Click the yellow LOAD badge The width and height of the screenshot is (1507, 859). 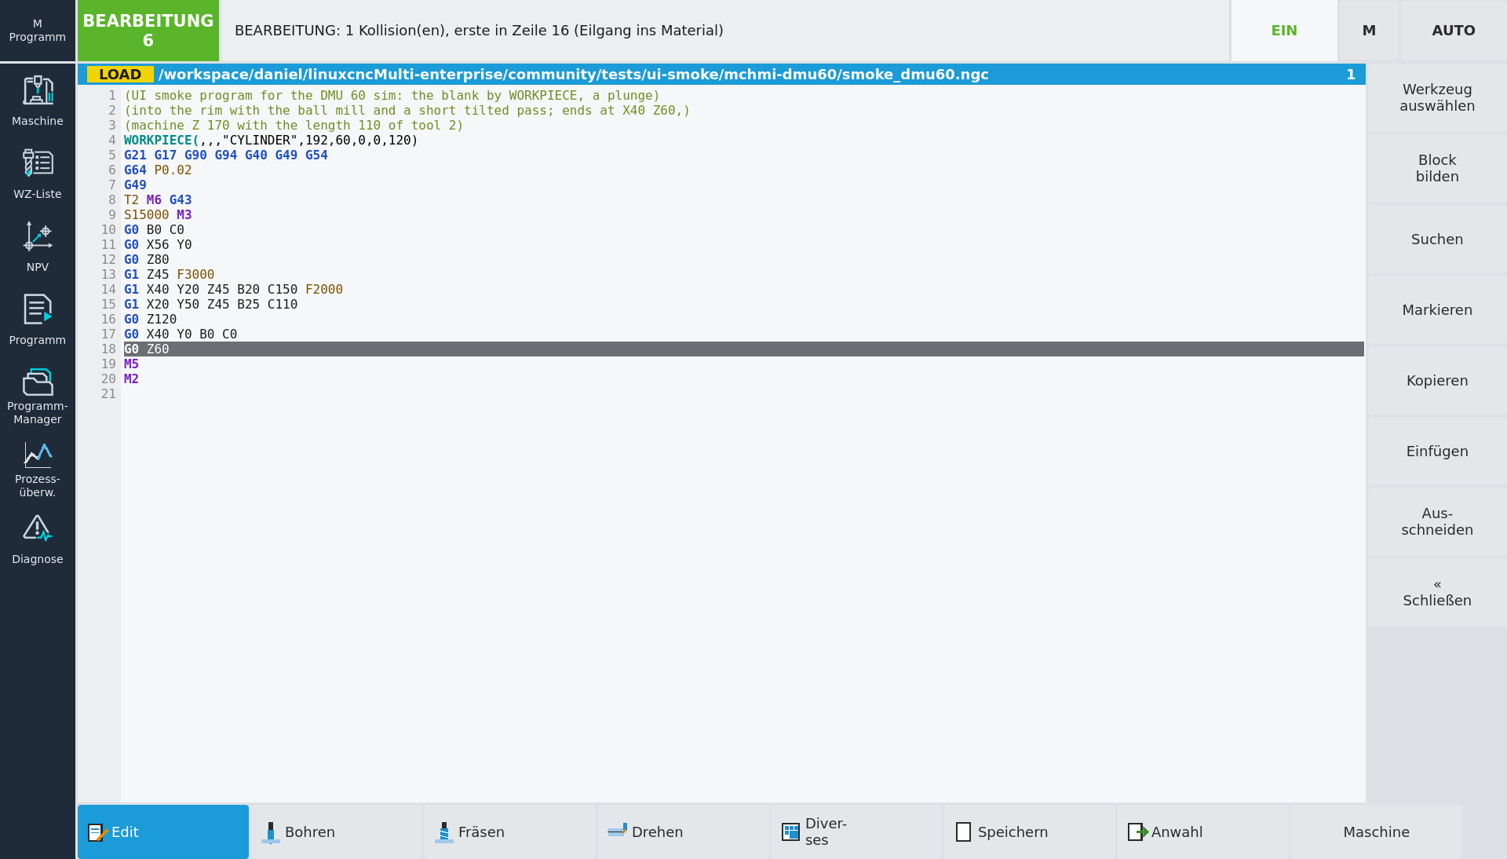(120, 75)
